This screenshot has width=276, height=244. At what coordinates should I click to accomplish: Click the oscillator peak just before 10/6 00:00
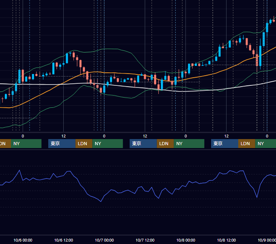point(19,170)
